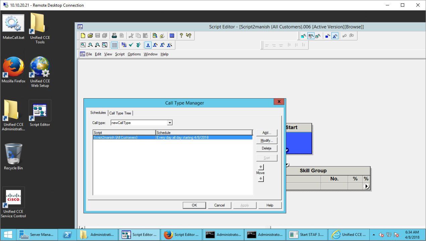Open the Windows Start button
Screen dimensions: 426x241
8,235
